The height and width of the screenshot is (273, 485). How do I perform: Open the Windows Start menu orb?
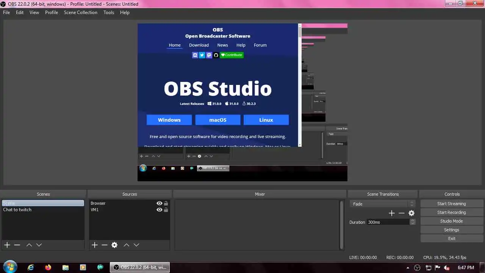pos(10,267)
